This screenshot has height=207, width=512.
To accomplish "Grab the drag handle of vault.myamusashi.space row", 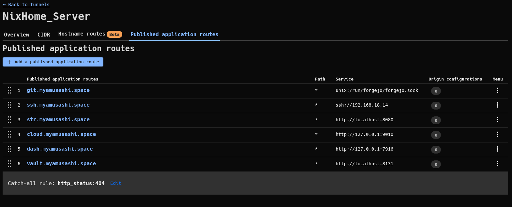I will point(9,164).
